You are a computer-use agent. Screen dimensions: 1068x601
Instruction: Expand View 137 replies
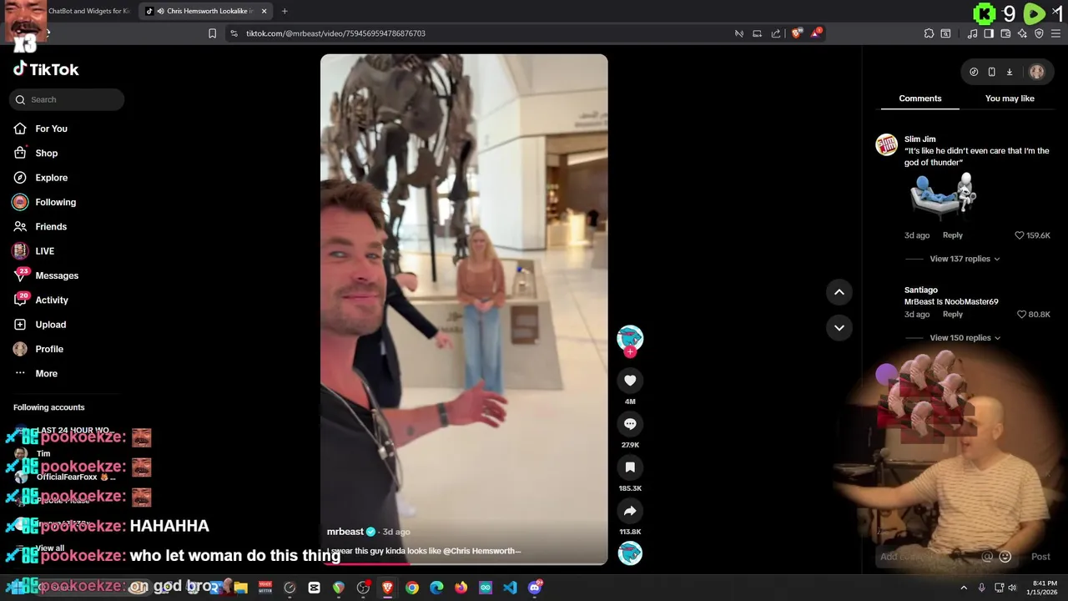pyautogui.click(x=965, y=259)
